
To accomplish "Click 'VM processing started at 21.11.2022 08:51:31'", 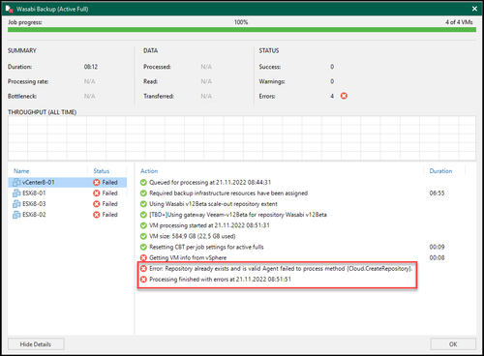I will point(209,225).
